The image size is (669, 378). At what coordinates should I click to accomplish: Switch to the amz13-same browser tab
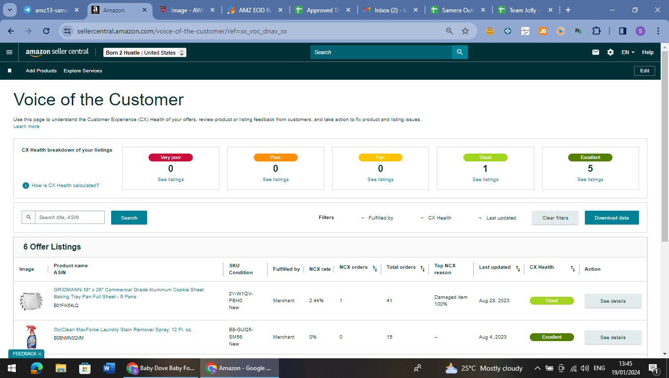click(x=52, y=10)
